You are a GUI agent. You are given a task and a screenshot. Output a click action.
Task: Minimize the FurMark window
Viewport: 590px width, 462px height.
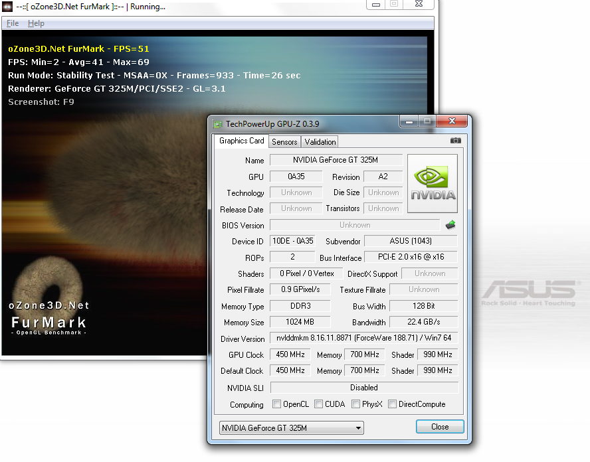pos(375,4)
